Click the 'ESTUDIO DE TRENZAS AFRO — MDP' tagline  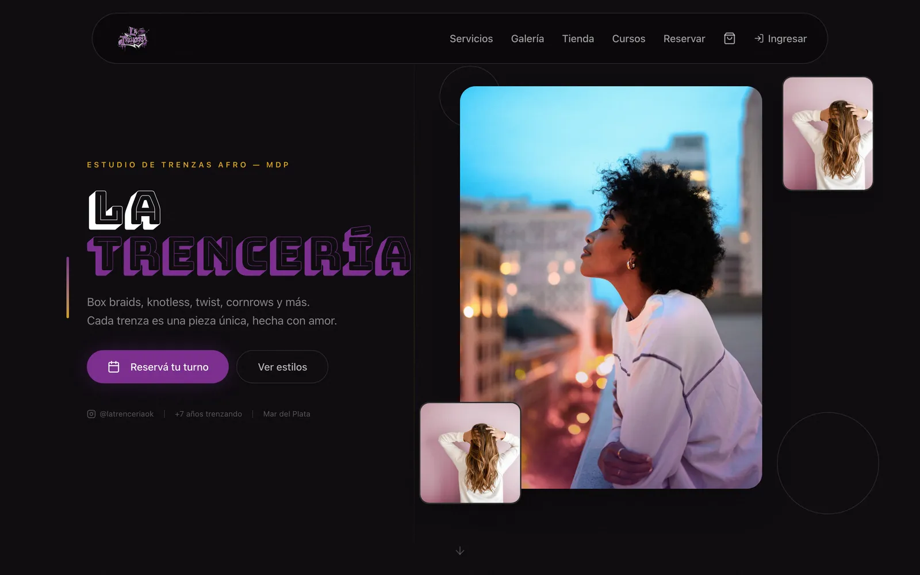tap(188, 165)
